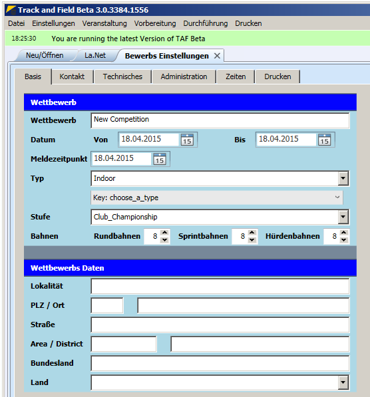Viewport: 370px width, 397px height.
Task: Open the Durchführung menu
Action: [205, 23]
